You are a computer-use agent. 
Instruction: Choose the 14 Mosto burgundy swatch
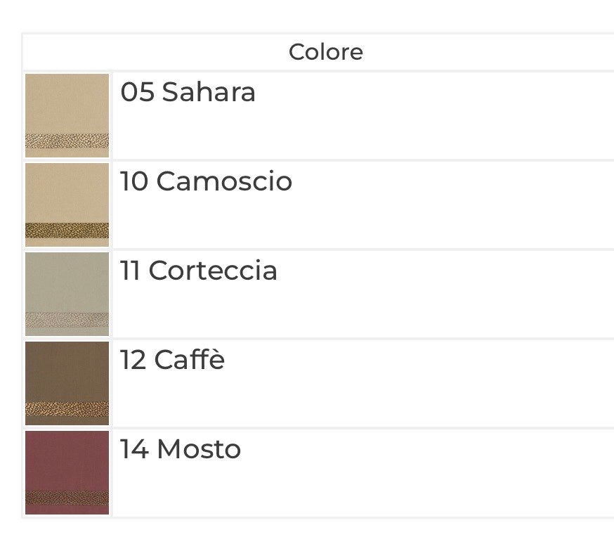click(x=67, y=473)
